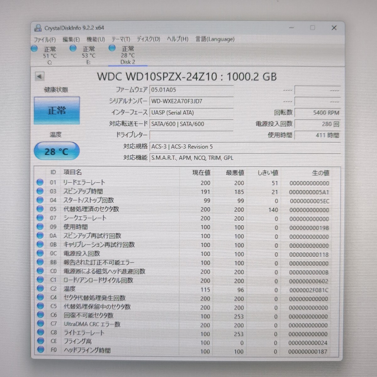Click the 項目名 column header

[x=73, y=172]
